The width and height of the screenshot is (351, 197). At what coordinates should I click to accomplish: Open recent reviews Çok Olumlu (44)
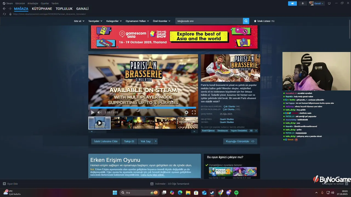[231, 106]
